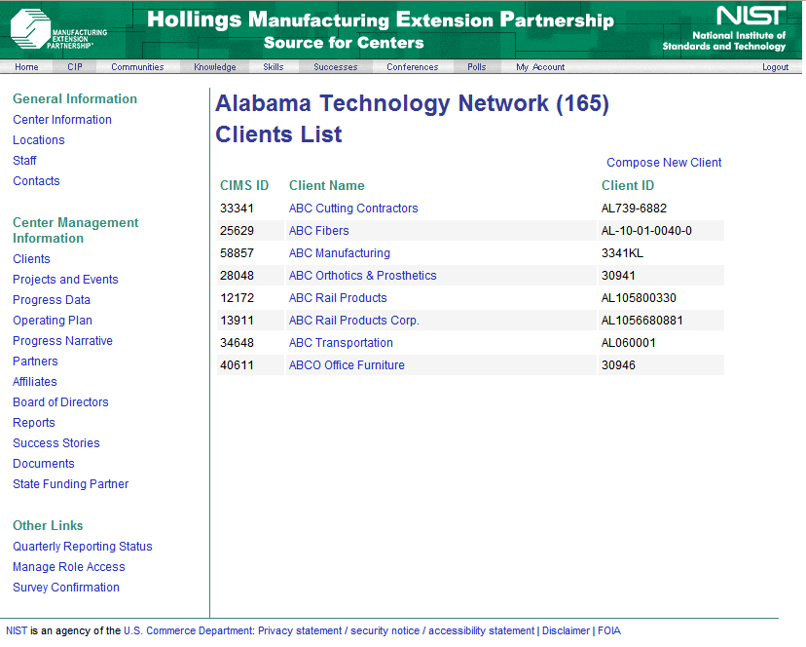This screenshot has height=647, width=806.
Task: Open the Privacy statement footer link
Action: 300,630
